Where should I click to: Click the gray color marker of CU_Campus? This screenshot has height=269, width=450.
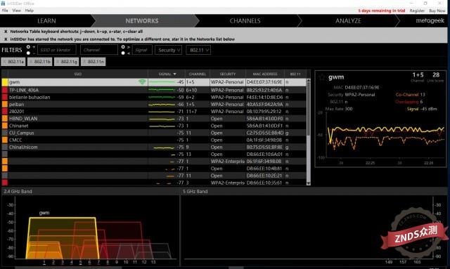click(5, 133)
